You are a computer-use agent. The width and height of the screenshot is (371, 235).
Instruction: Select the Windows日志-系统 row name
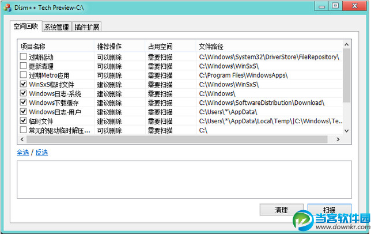tap(55, 94)
